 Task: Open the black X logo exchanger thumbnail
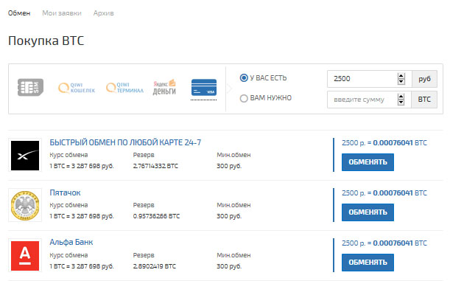(x=25, y=155)
